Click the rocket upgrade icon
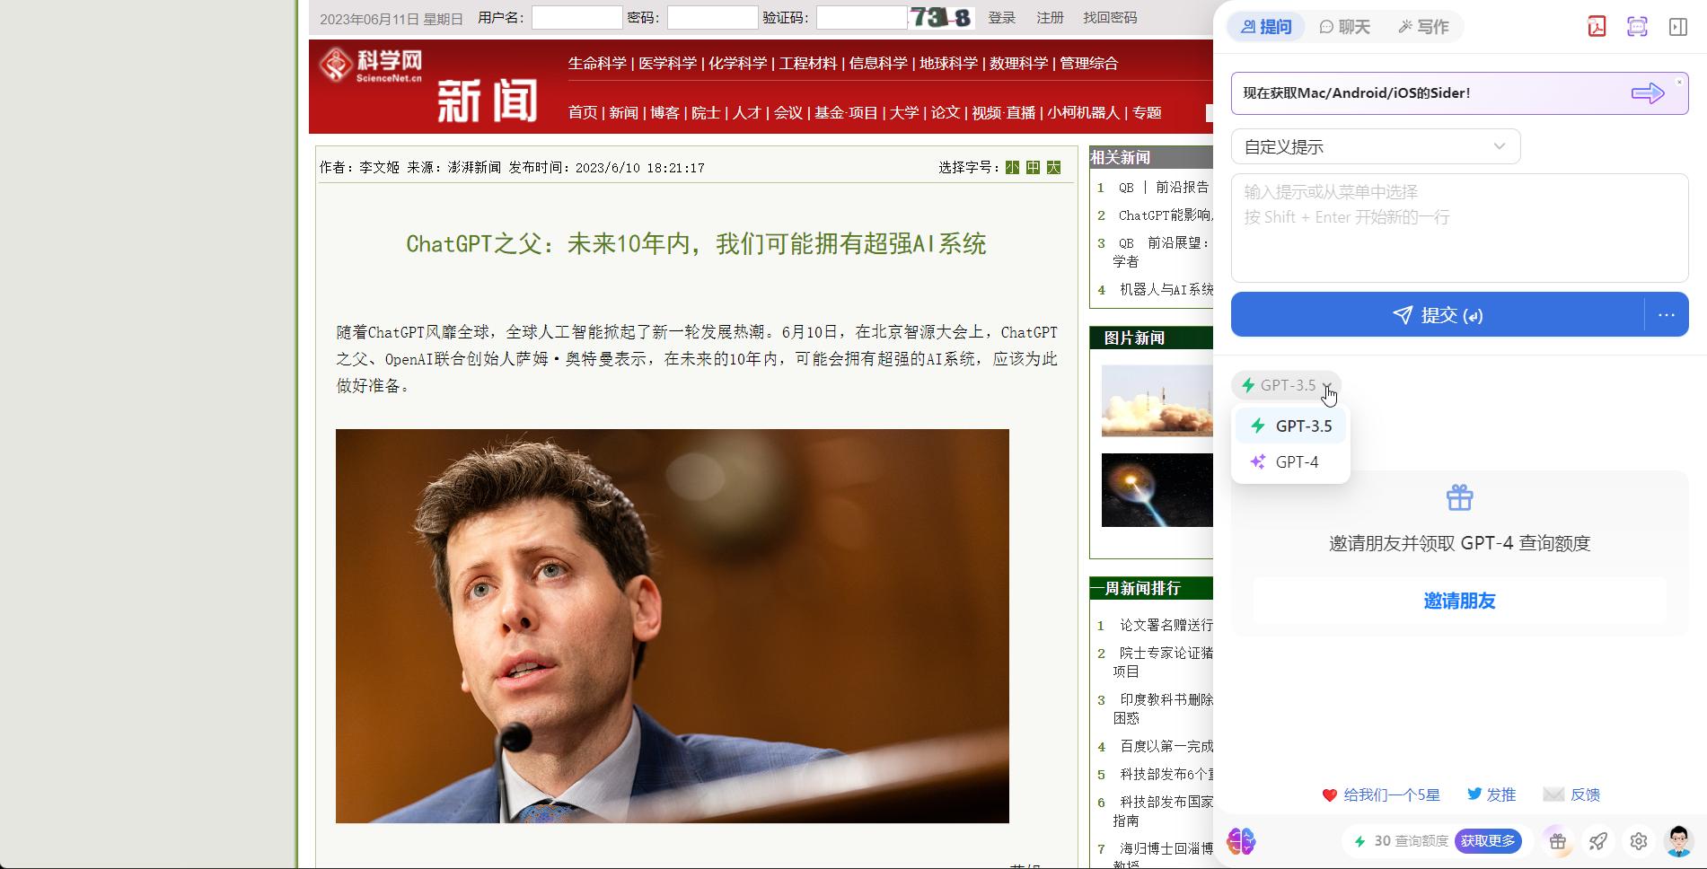 click(x=1598, y=842)
